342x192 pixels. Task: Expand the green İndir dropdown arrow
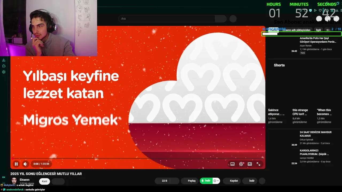click(218, 181)
